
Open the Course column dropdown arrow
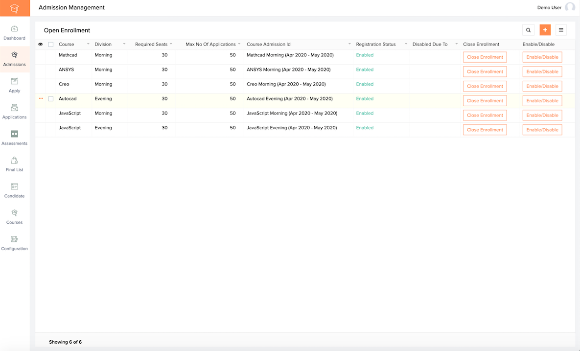[88, 44]
